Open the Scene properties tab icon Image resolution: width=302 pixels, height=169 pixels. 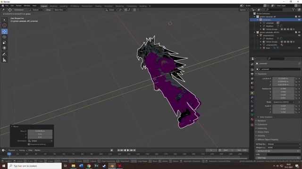point(252,83)
